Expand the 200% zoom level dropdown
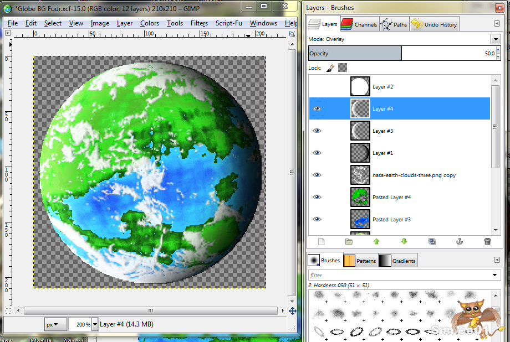 tap(95, 324)
